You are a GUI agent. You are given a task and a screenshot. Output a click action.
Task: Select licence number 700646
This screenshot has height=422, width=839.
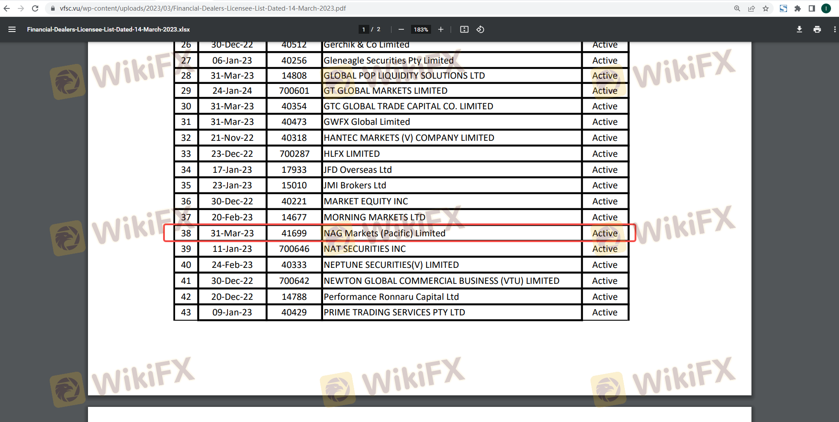point(294,249)
